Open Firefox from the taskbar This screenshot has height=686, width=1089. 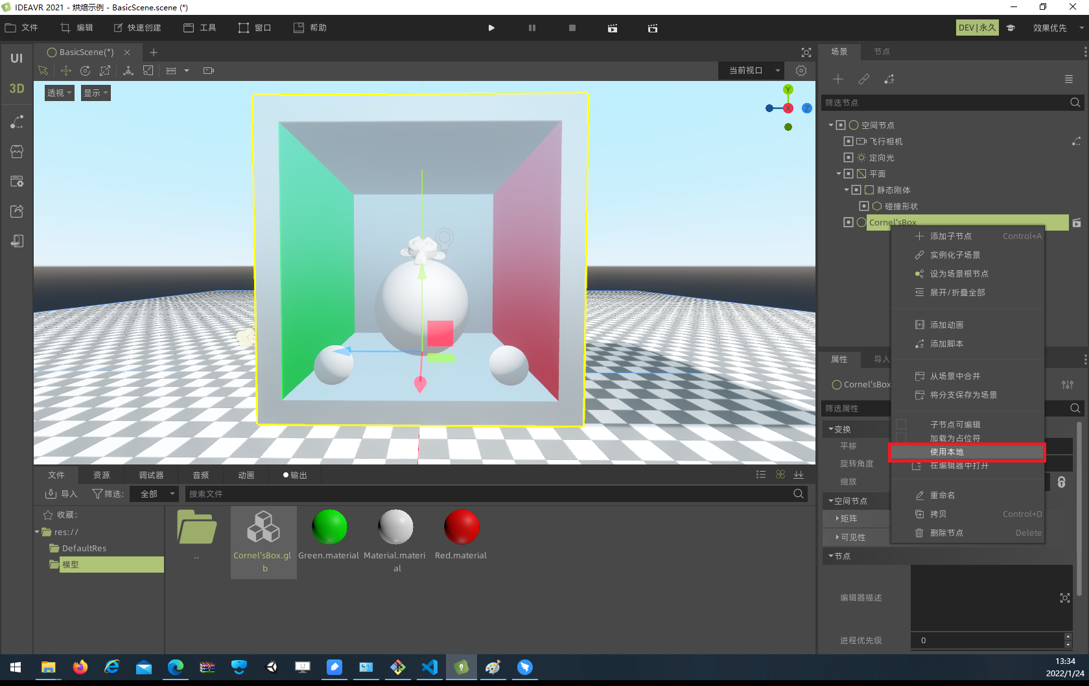pos(80,667)
